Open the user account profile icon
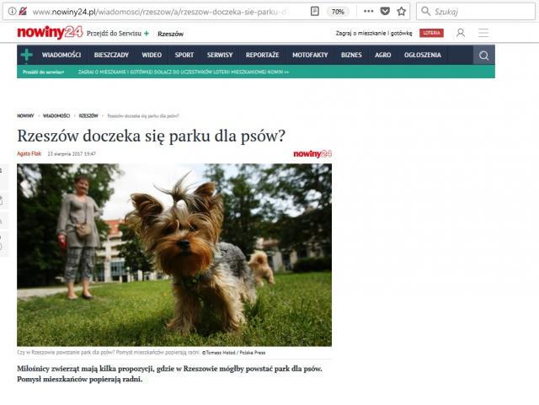Screen dimensions: 539x405 [460, 33]
